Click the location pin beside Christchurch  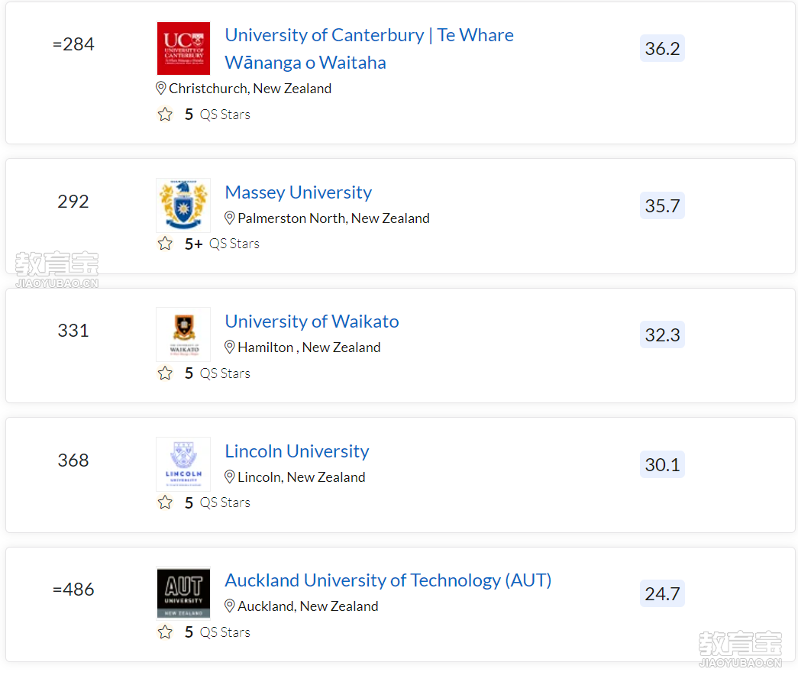(161, 88)
